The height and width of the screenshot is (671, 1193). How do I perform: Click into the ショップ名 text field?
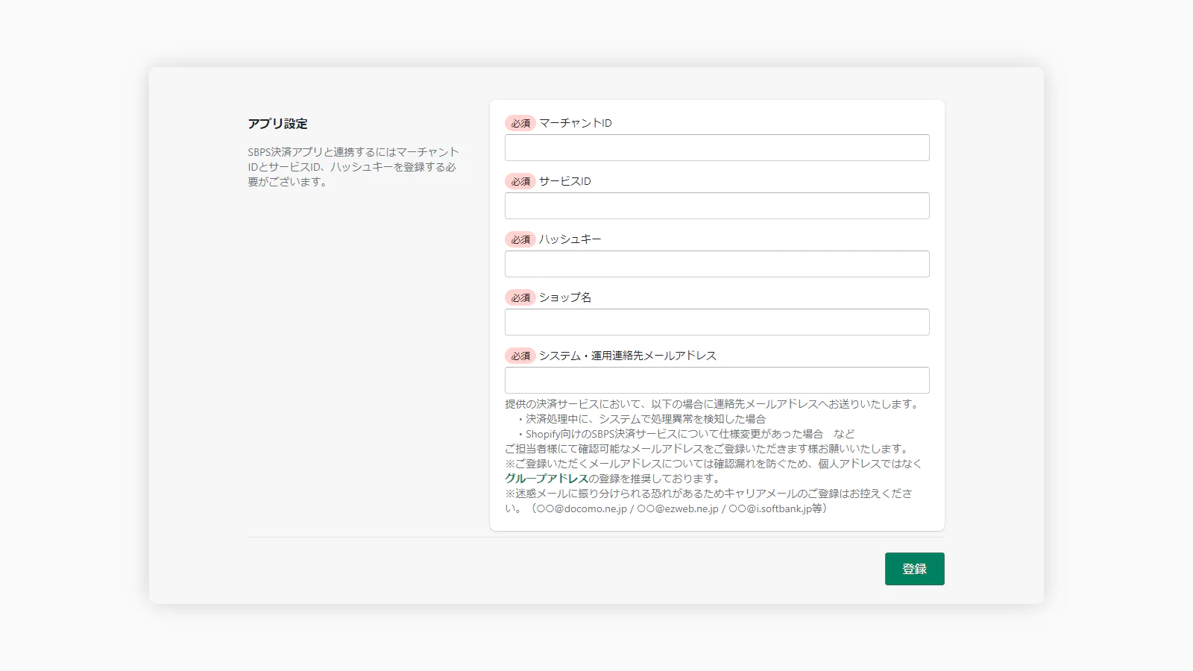(x=717, y=322)
